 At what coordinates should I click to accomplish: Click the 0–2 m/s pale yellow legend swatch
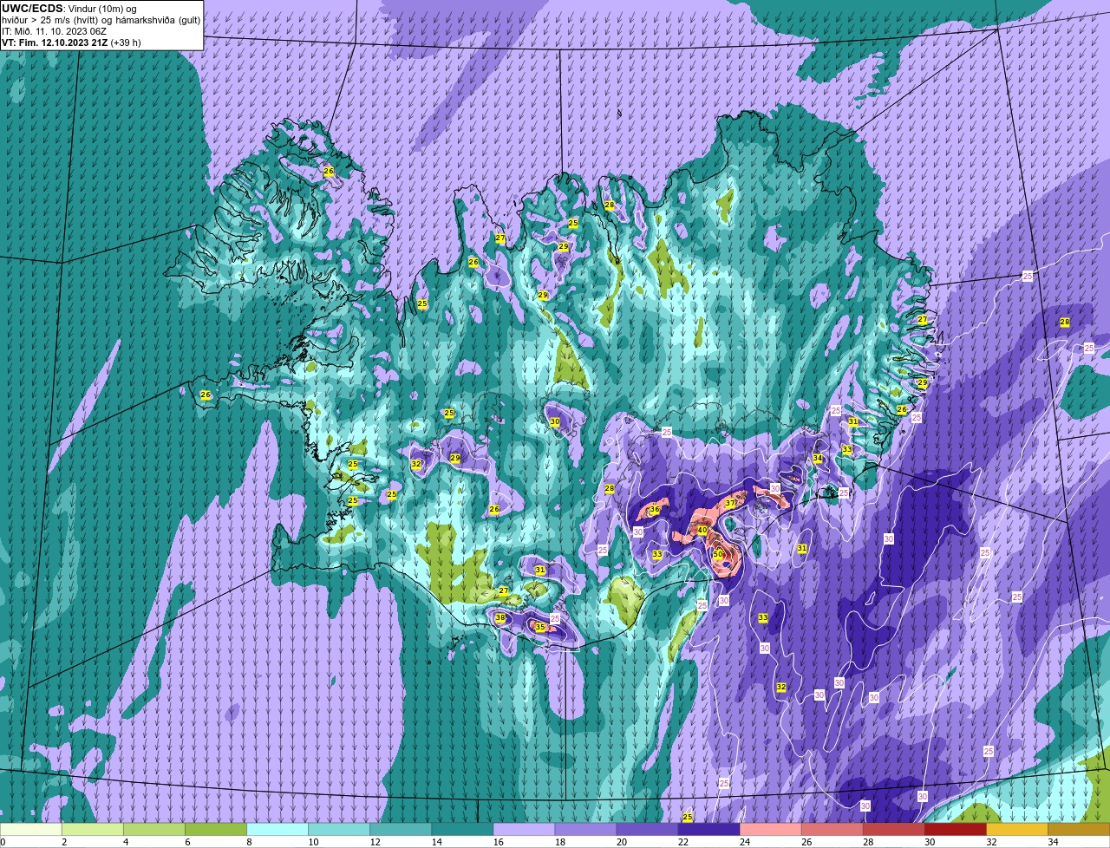point(31,830)
